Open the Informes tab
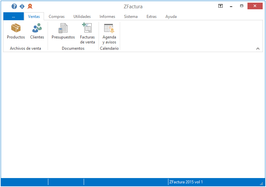This screenshot has width=266, height=187. coord(107,17)
